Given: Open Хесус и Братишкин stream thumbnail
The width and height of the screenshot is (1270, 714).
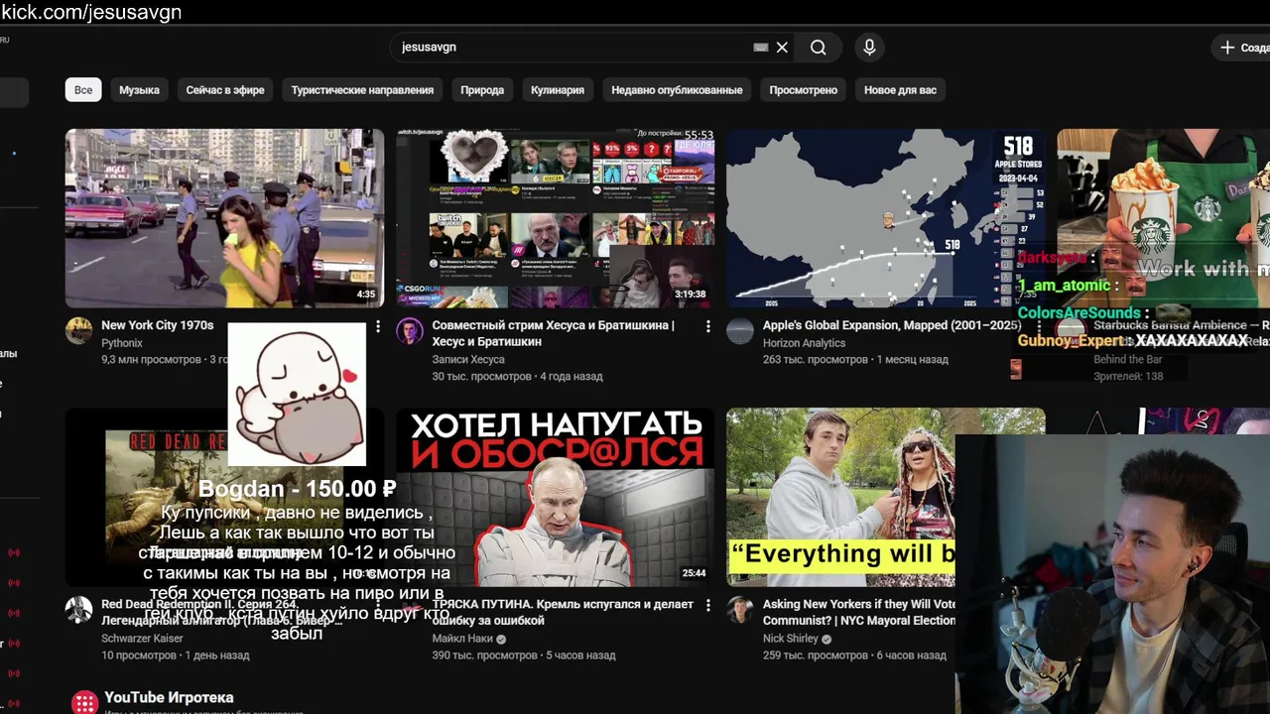Looking at the screenshot, I should [556, 218].
